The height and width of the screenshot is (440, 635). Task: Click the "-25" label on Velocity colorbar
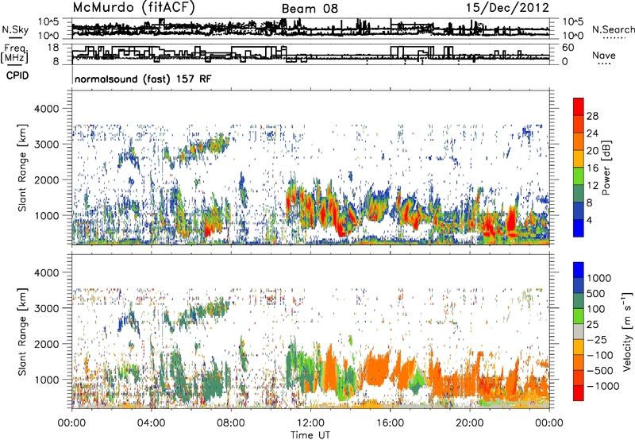[596, 340]
